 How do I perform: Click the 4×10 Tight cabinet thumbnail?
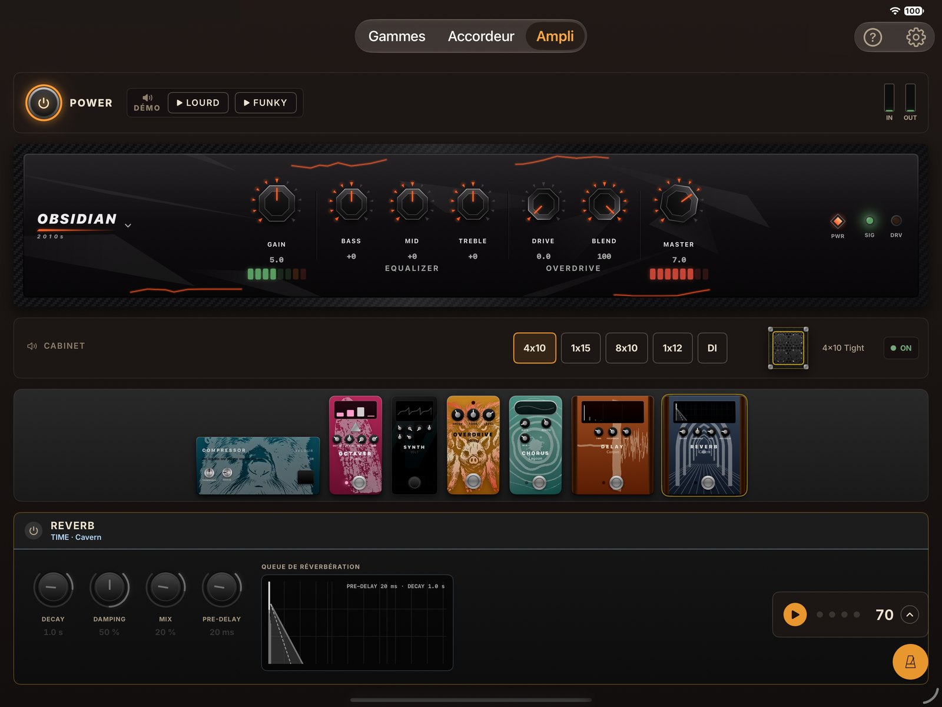(x=788, y=348)
